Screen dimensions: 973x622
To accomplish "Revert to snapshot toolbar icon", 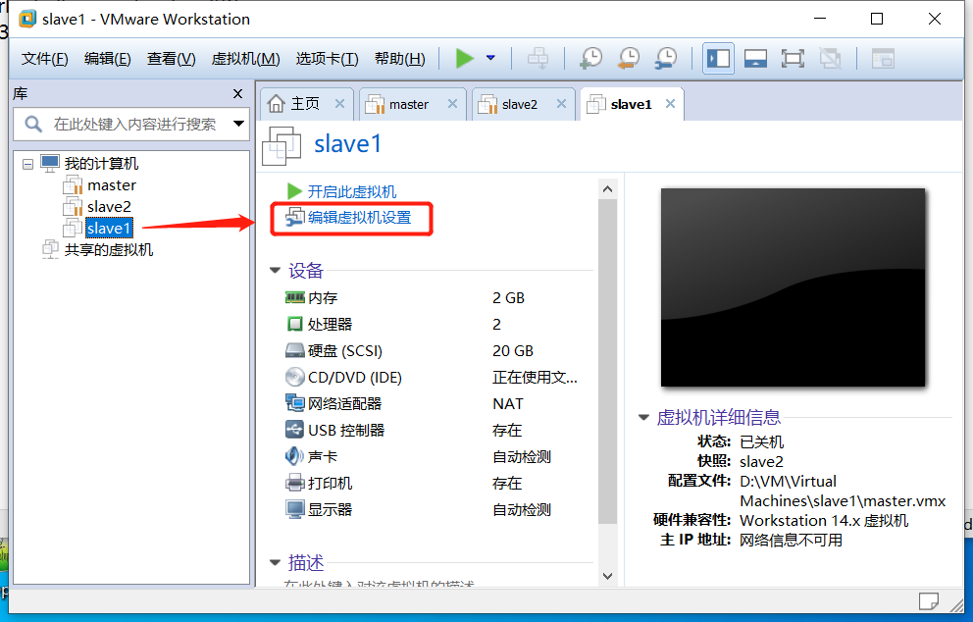I will click(629, 58).
